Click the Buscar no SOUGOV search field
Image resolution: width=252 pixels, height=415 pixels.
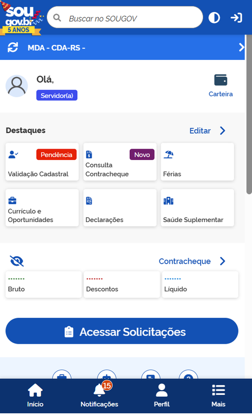coord(125,18)
